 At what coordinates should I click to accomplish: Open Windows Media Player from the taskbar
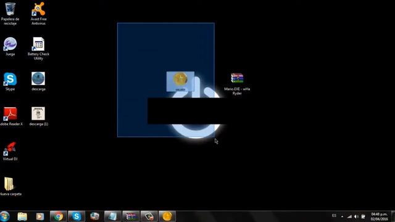(x=40, y=216)
